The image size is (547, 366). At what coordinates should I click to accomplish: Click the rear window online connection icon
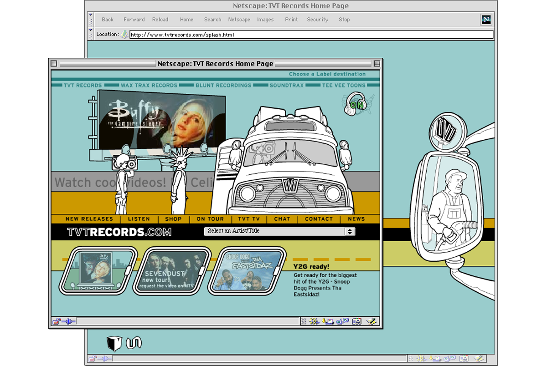[x=104, y=359]
